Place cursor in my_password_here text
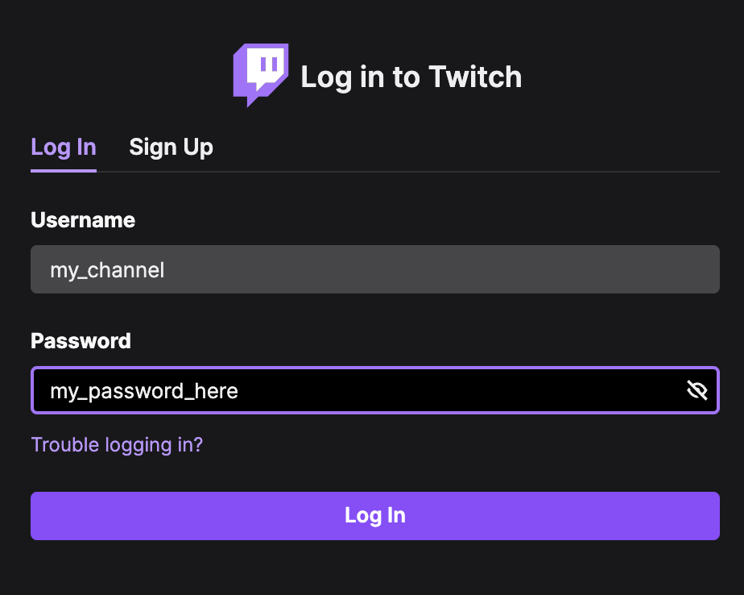The height and width of the screenshot is (595, 744). 144,392
